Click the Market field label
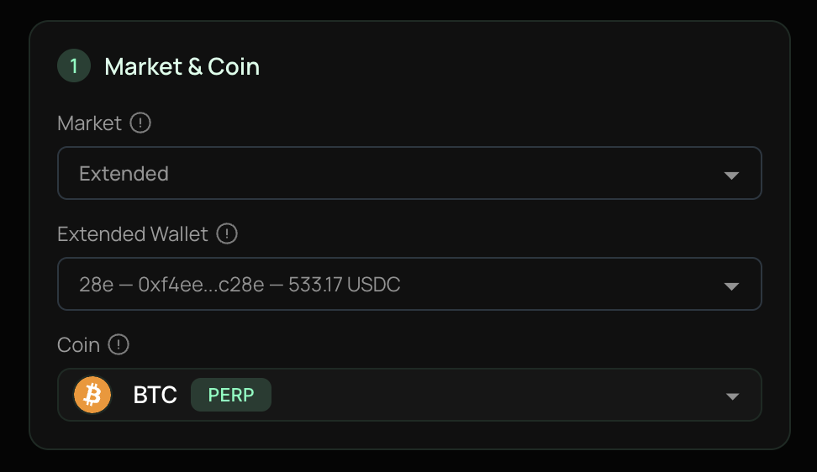Image resolution: width=817 pixels, height=472 pixels. click(x=89, y=123)
